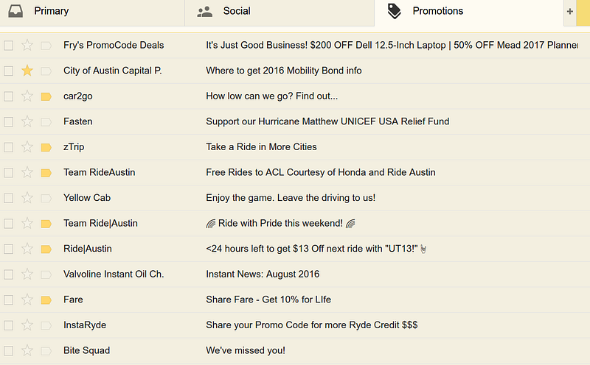Open 'Ride with Pride this weekend!' email
Image resolution: width=590 pixels, height=365 pixels.
(x=280, y=224)
